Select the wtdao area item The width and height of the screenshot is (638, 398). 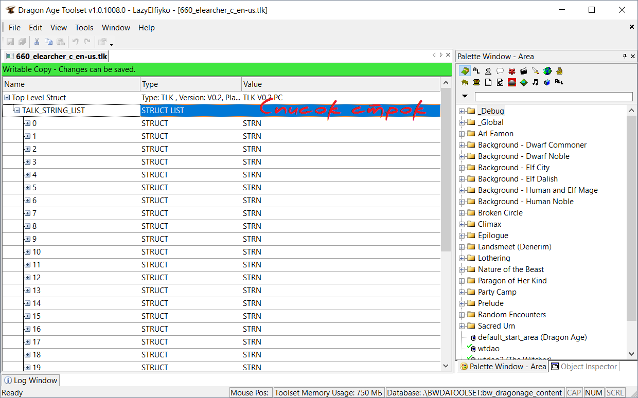click(x=489, y=349)
